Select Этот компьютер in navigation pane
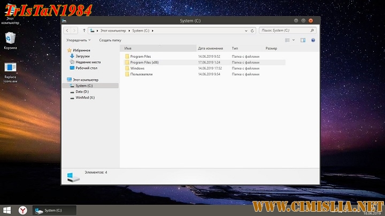 point(86,80)
